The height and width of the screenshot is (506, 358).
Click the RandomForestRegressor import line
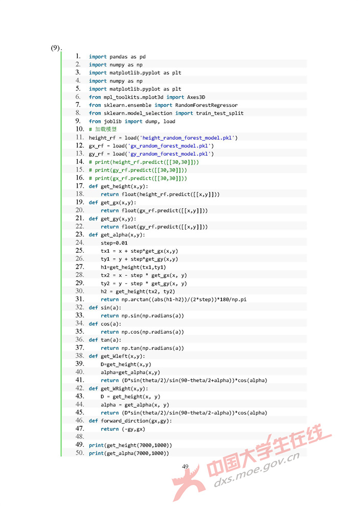tap(163, 105)
